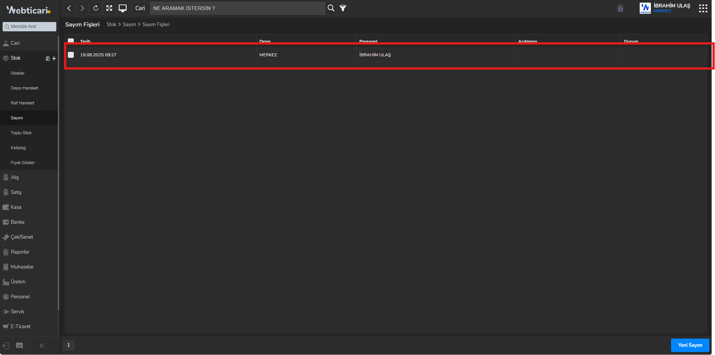Image resolution: width=715 pixels, height=355 pixels.
Task: Open the Depo Hareket submenu item
Action: pyautogui.click(x=25, y=88)
